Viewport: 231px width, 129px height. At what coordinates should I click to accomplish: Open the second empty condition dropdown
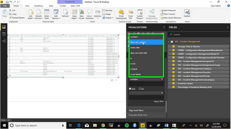(146, 93)
